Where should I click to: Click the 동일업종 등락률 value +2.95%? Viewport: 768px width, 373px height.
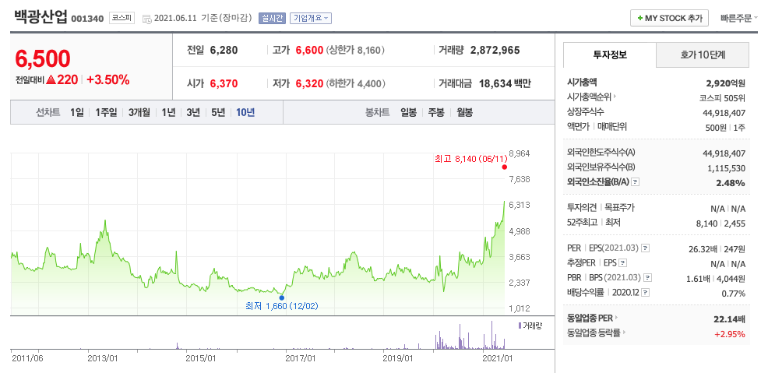pyautogui.click(x=730, y=334)
